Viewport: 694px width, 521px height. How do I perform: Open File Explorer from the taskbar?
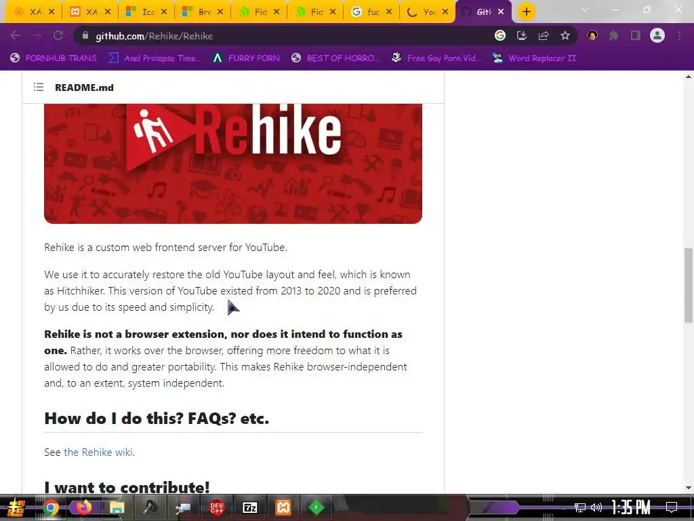(x=117, y=507)
